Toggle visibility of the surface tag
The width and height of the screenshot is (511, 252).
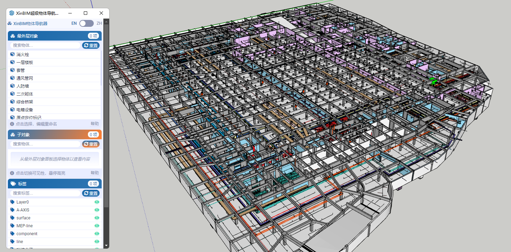click(x=97, y=218)
